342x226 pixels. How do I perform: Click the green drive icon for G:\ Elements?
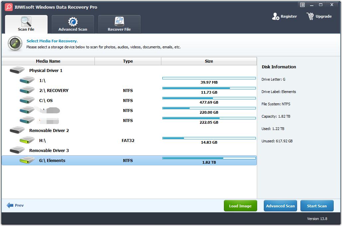pyautogui.click(x=27, y=160)
